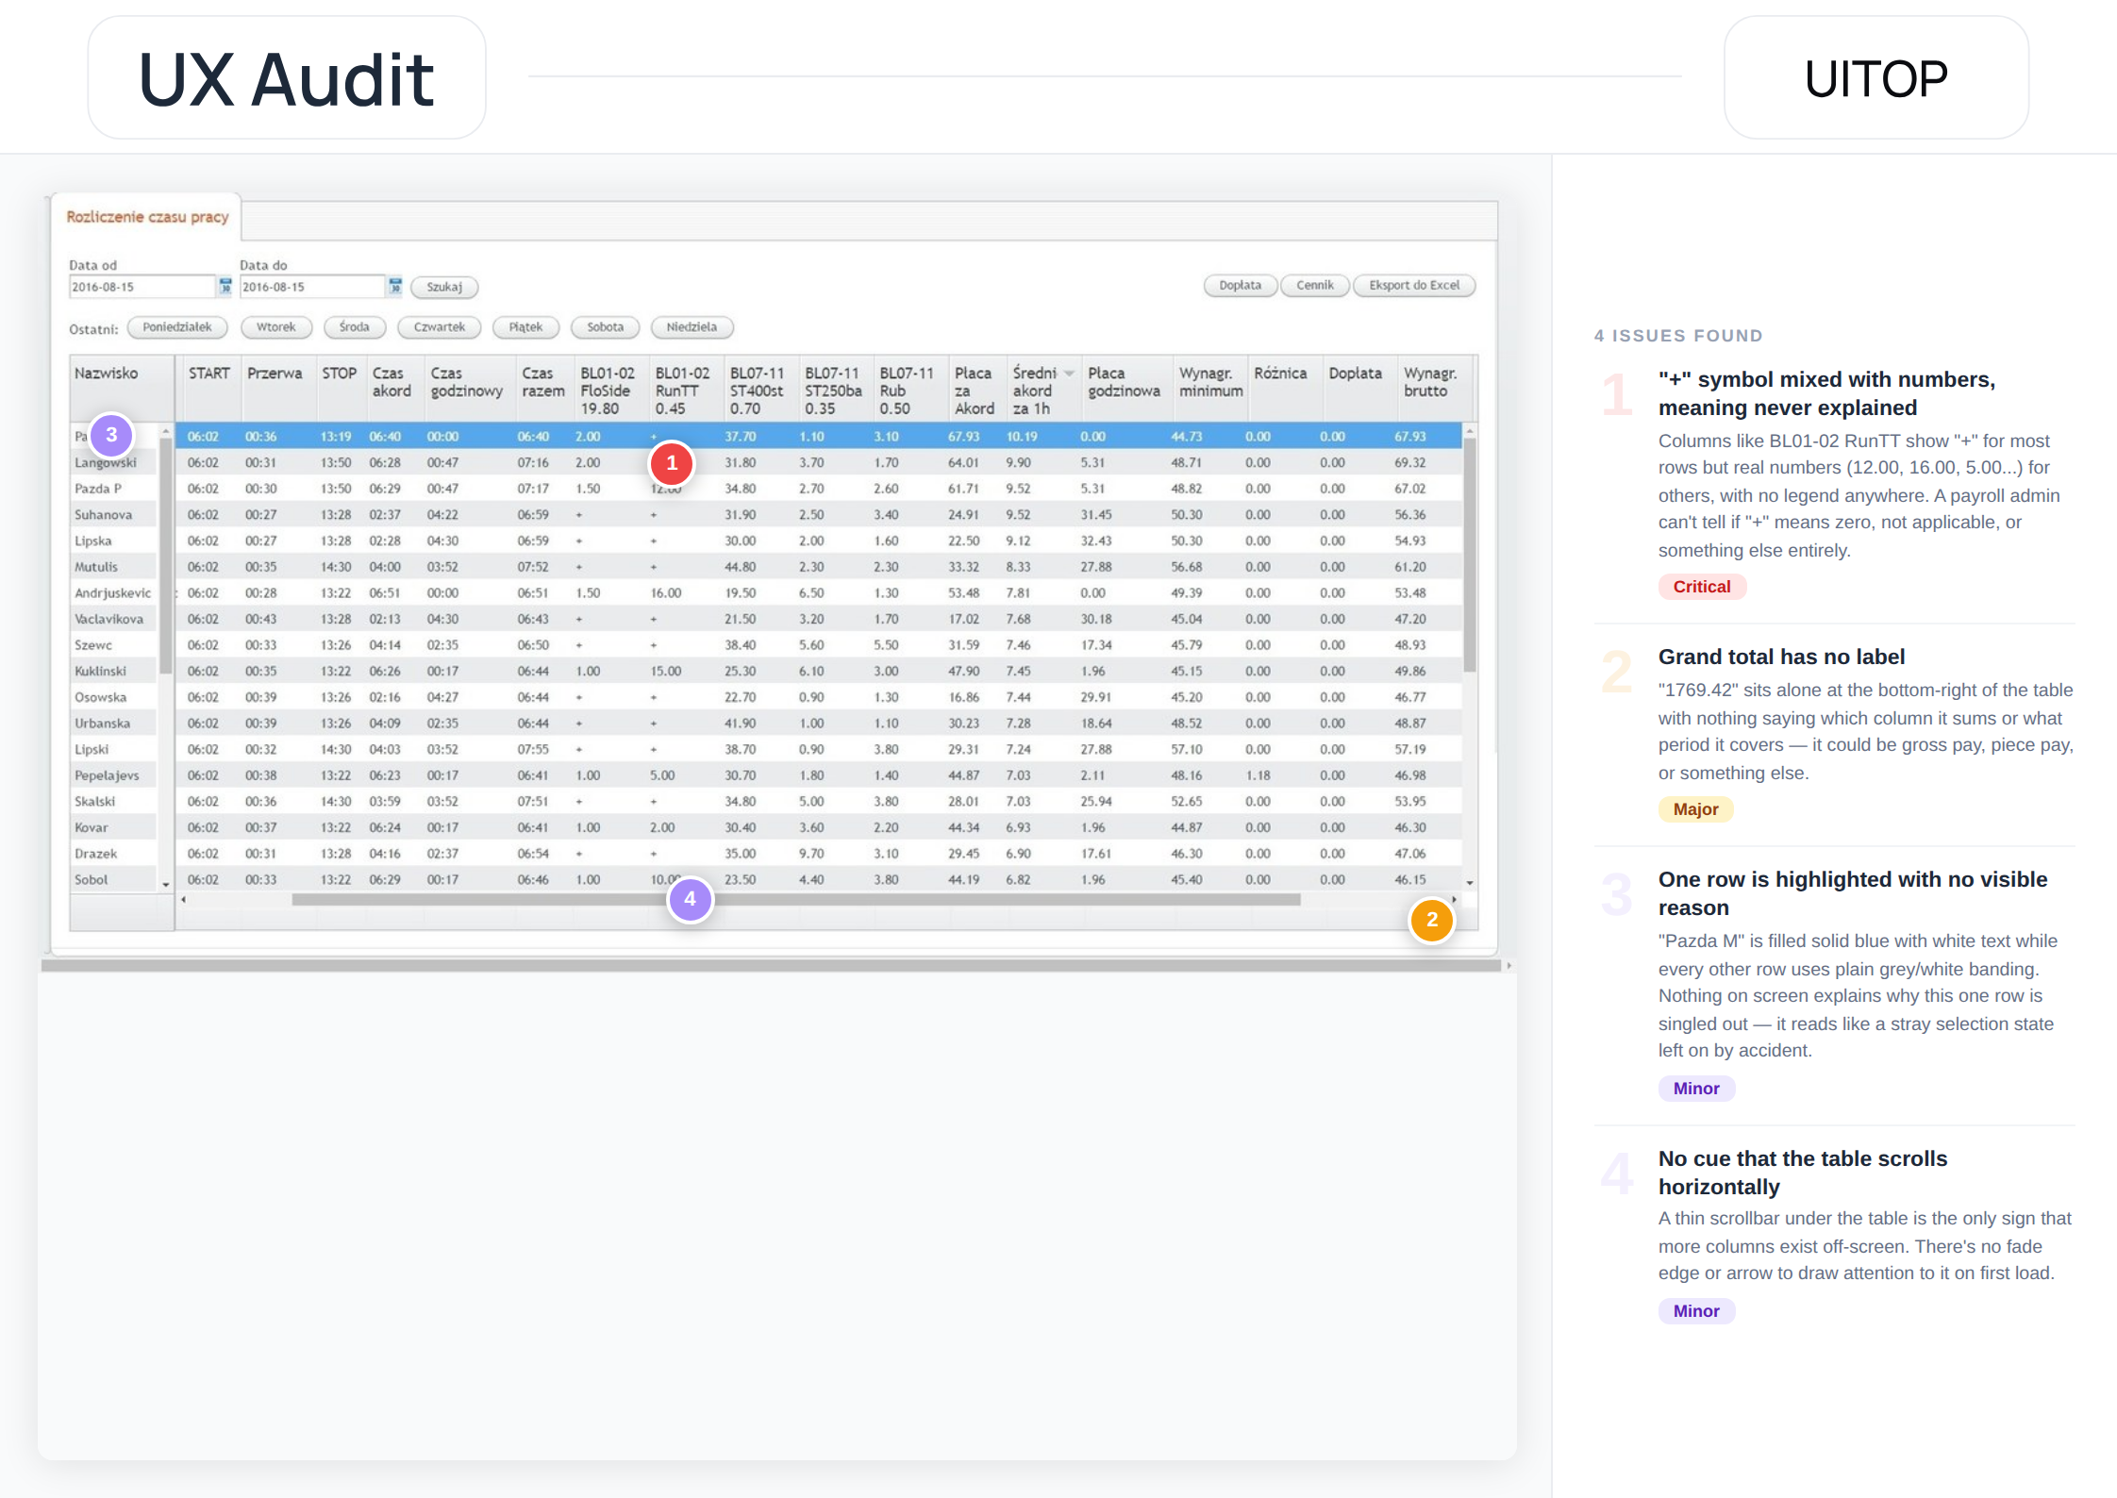
Task: Click the Eksport do Excel button
Action: 1414,286
